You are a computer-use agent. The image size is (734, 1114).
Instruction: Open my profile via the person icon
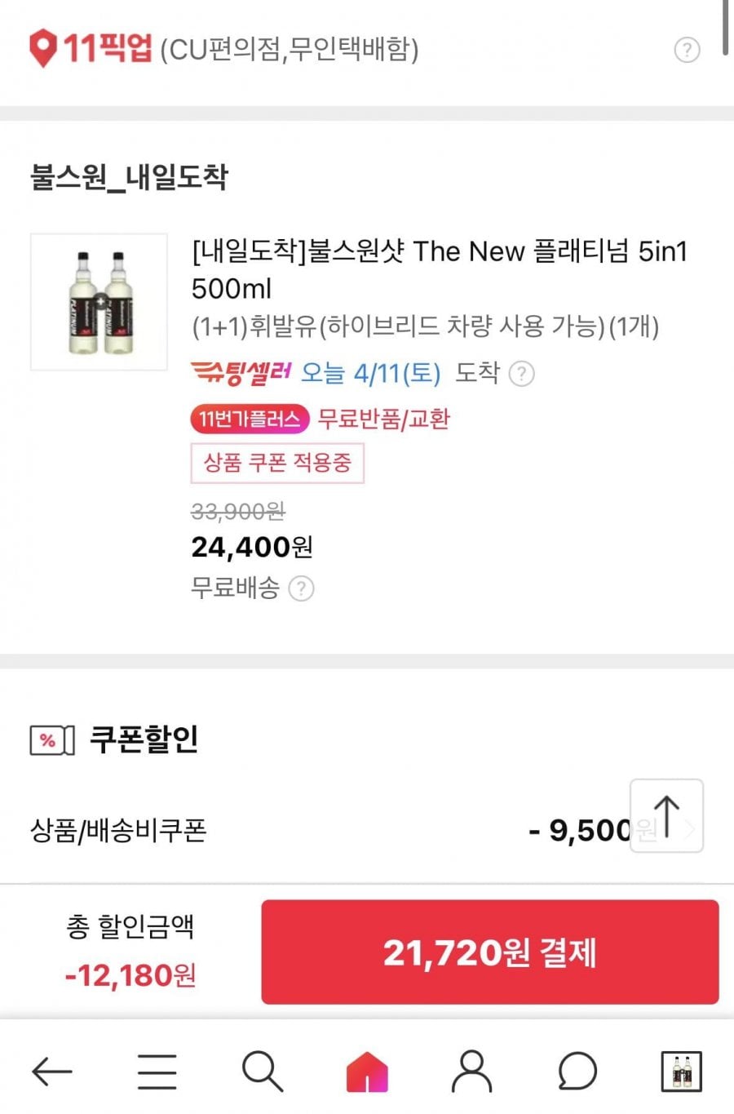(472, 1071)
